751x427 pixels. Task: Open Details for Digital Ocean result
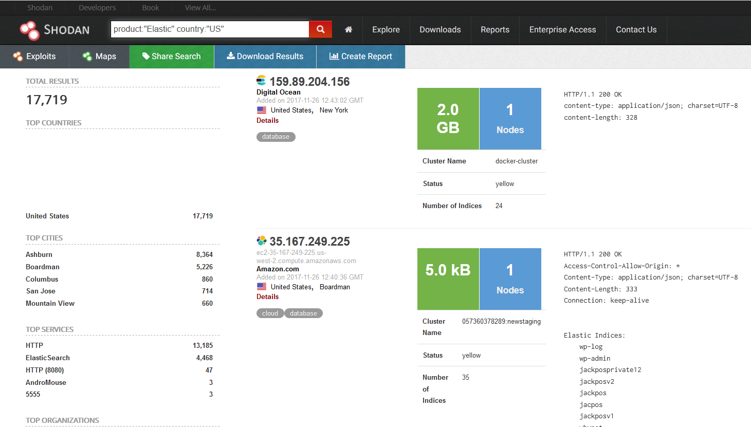tap(267, 120)
